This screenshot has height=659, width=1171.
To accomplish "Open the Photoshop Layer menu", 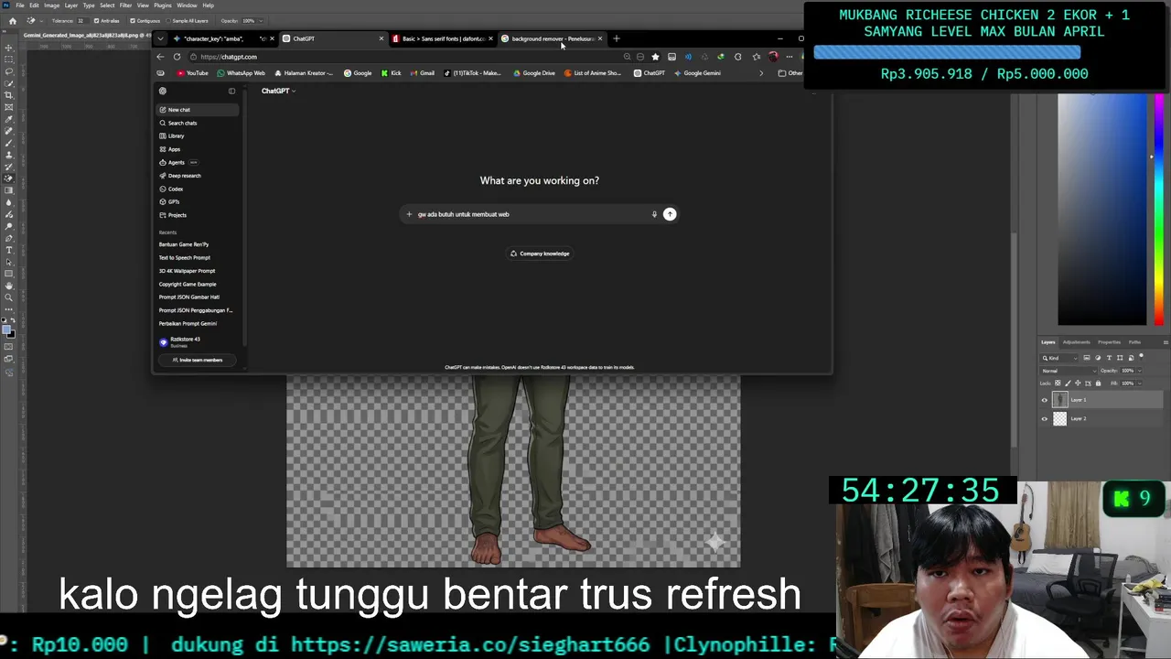I will [x=71, y=5].
